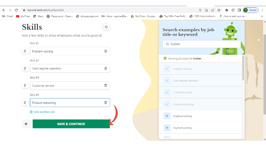Click the back arrow button
This screenshot has width=266, height=149.
point(26,124)
